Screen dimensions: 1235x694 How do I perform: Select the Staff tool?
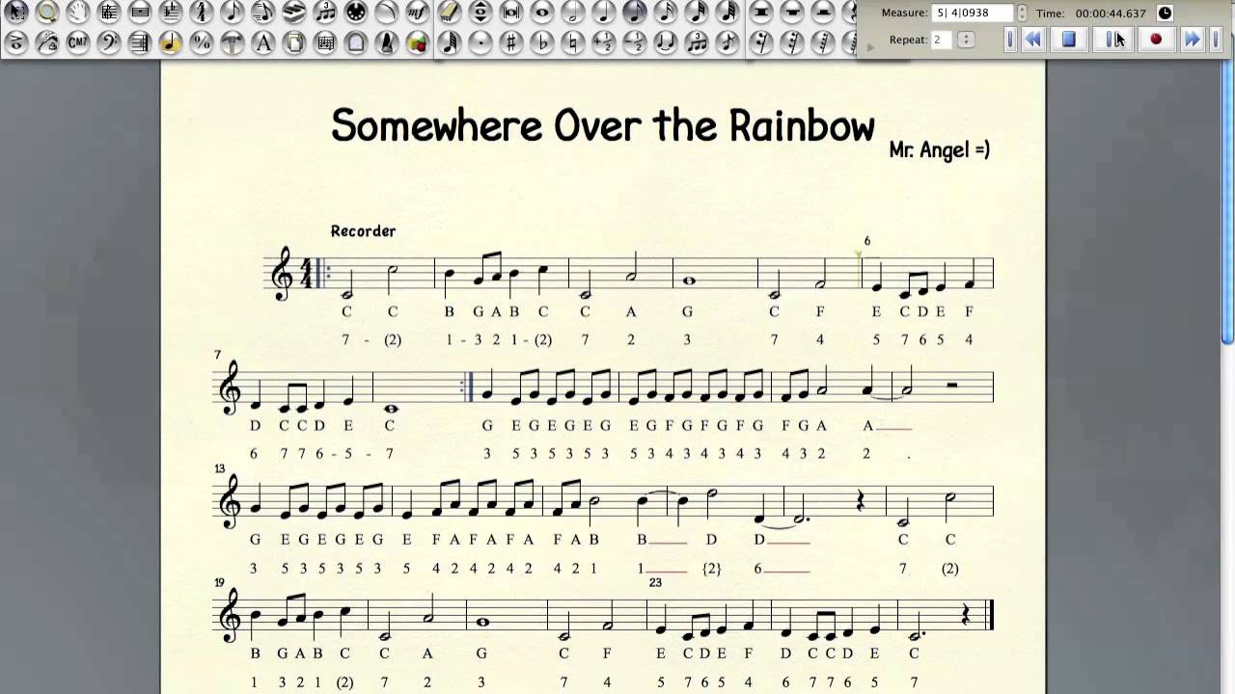tap(109, 12)
